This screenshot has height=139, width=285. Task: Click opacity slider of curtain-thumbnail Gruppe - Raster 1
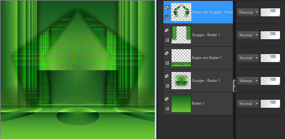270,35
